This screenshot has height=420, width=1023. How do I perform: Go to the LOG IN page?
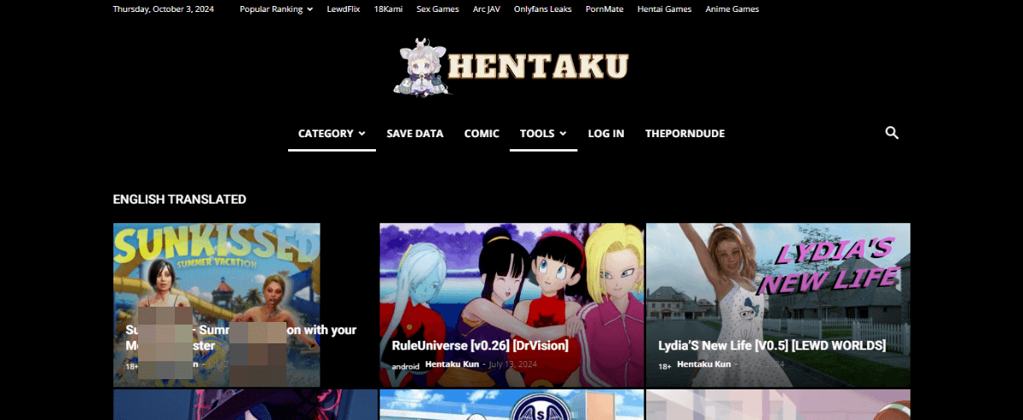(606, 134)
